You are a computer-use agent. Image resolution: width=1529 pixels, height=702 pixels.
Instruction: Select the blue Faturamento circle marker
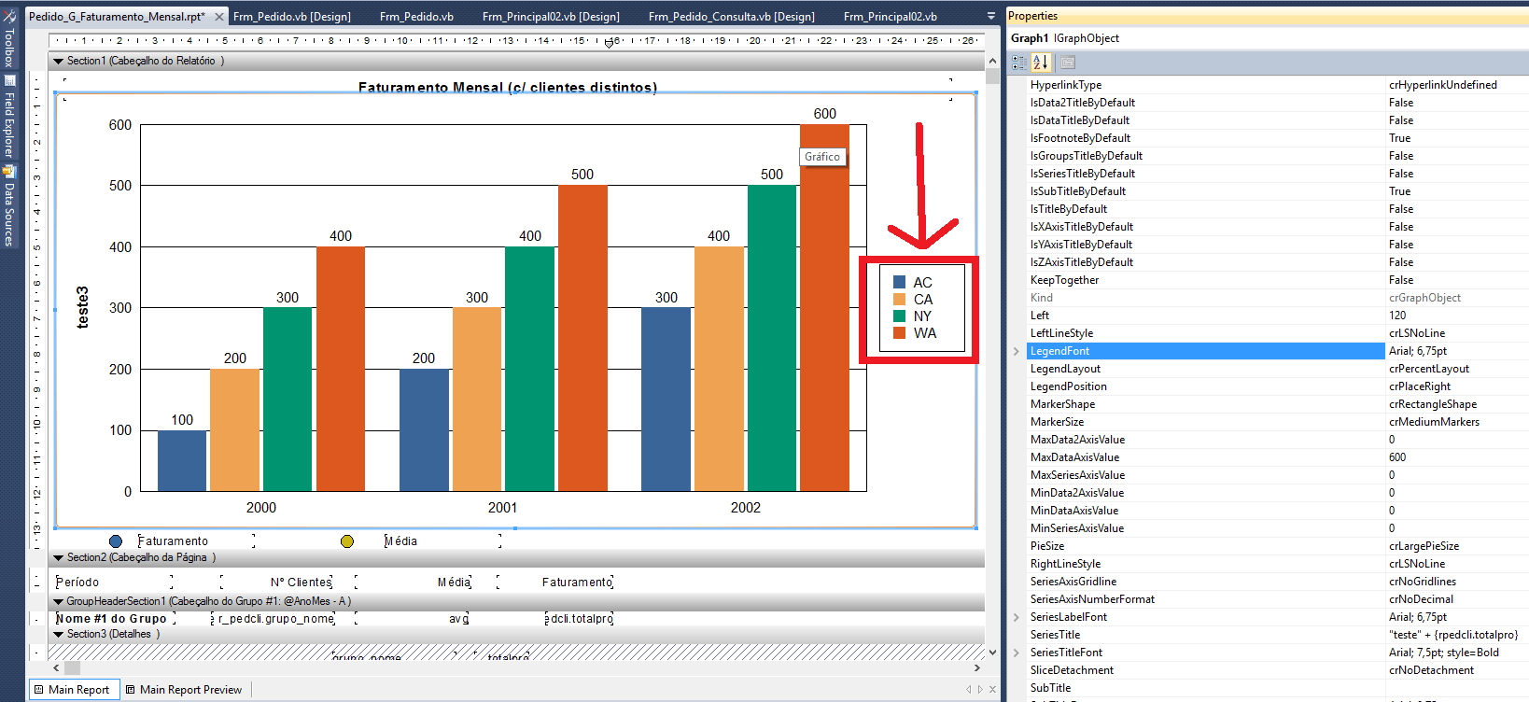coord(116,541)
